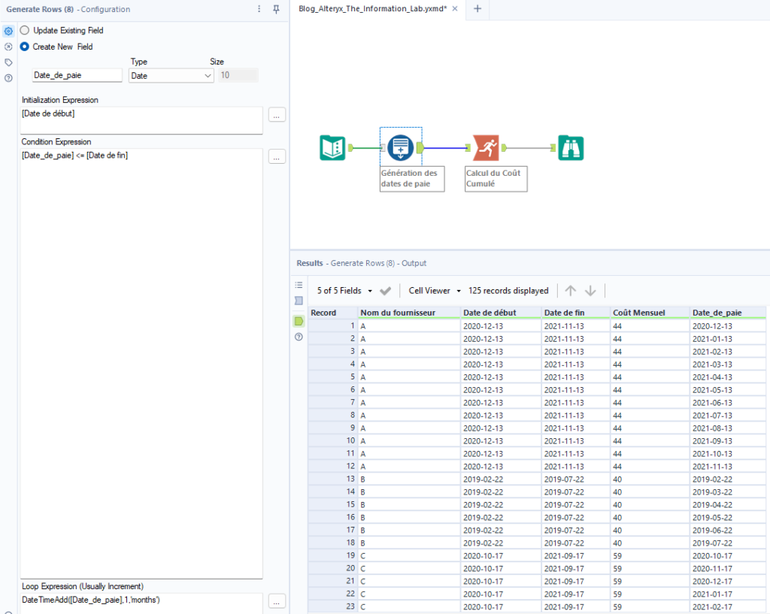Select the Génération des dates de paie annotation

click(412, 179)
